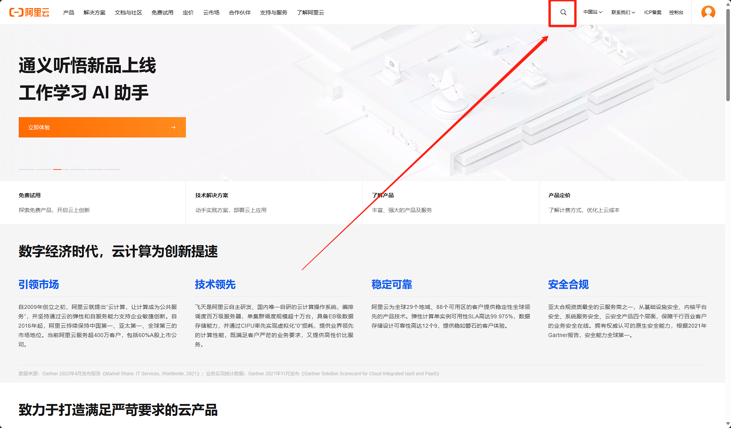The height and width of the screenshot is (428, 731).
Task: Click the 稳定可靠 heading
Action: click(x=392, y=284)
